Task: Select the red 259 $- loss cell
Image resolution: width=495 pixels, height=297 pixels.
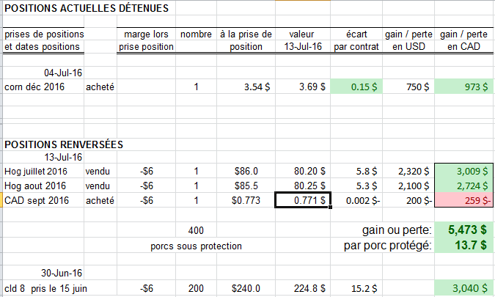Action: click(x=464, y=199)
